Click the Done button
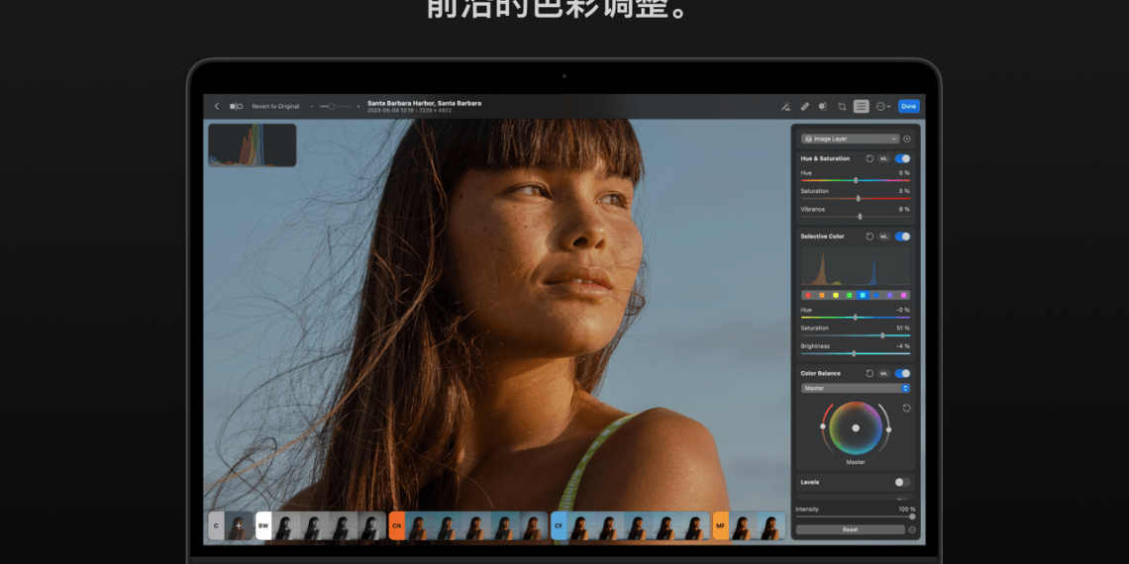 [908, 106]
